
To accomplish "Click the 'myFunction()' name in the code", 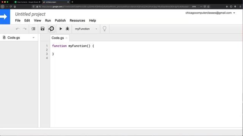I will (79, 46).
